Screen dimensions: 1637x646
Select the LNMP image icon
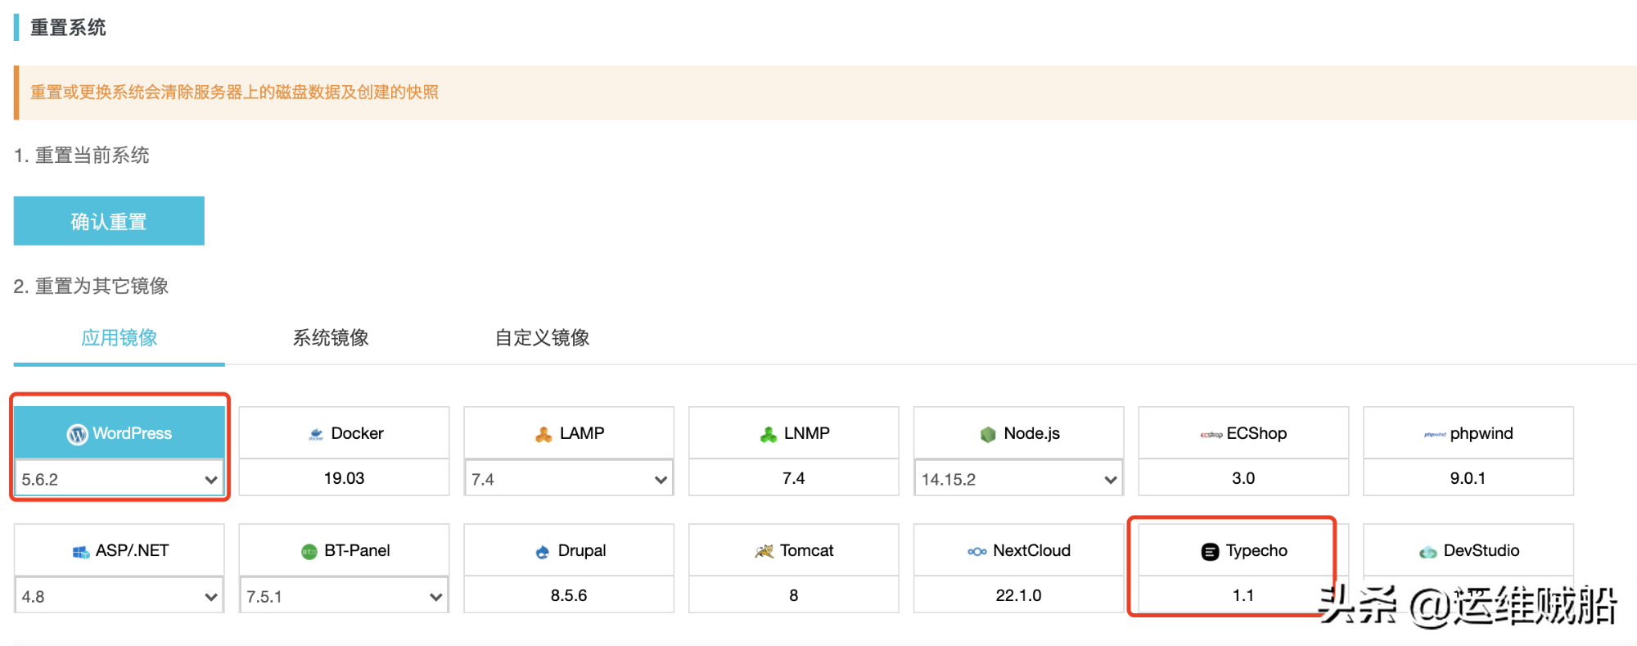point(768,435)
